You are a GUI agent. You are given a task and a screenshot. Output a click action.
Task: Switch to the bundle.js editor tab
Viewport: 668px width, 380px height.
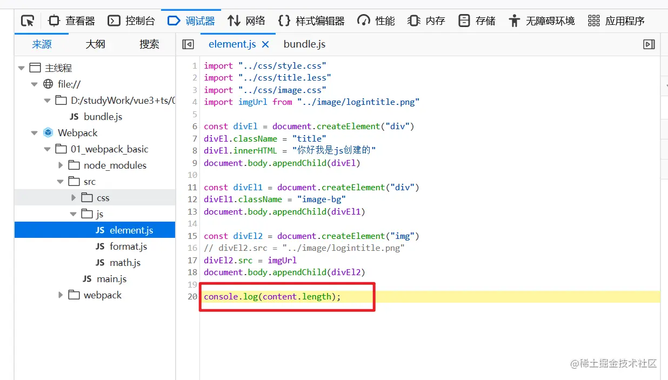click(304, 44)
